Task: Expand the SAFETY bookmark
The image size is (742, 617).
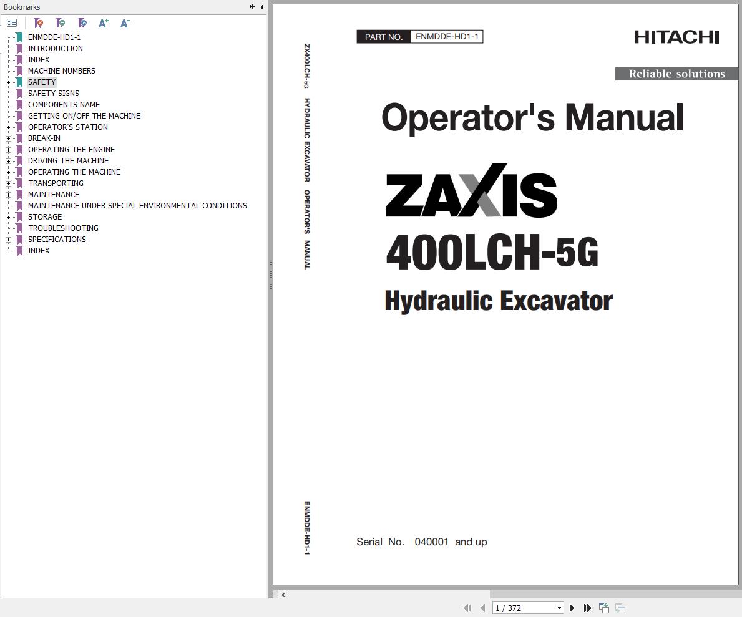Action: [7, 82]
